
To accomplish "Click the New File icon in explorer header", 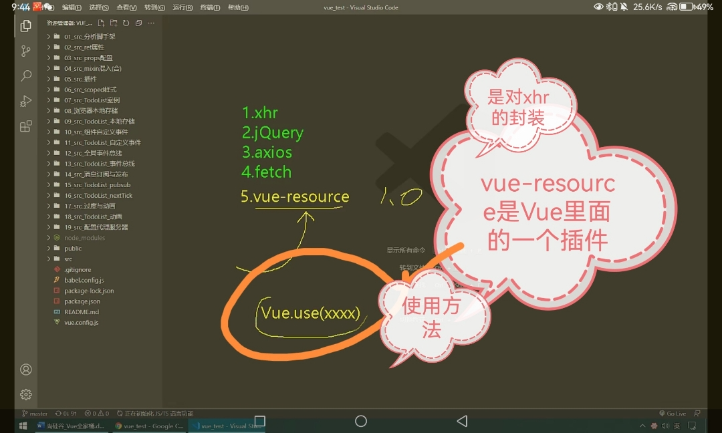I will tap(102, 23).
